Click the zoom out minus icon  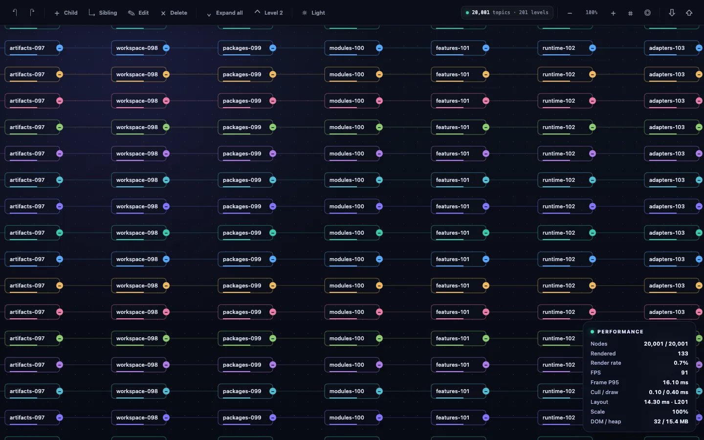tap(570, 13)
